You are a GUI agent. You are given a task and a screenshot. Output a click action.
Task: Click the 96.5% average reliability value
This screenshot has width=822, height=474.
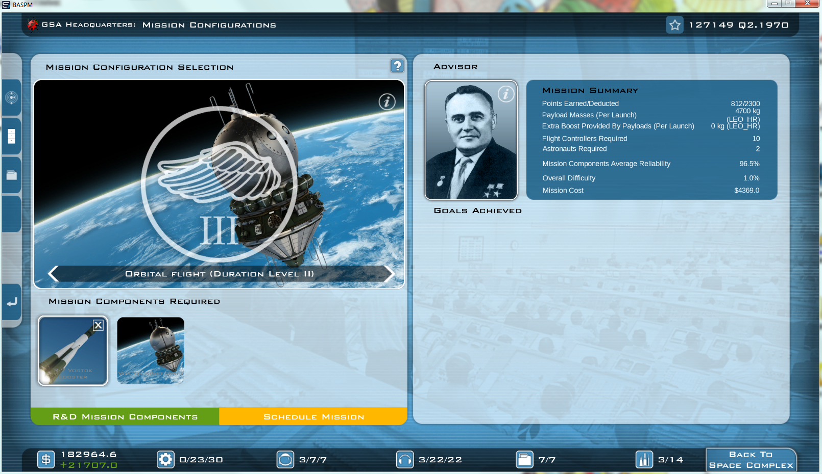pyautogui.click(x=750, y=164)
